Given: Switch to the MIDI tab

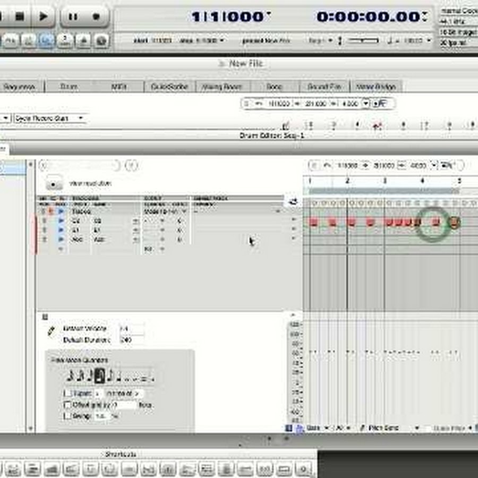Looking at the screenshot, I should tap(119, 87).
